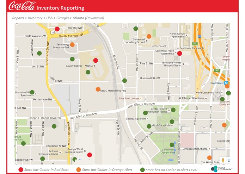
Task: Click the green marker in Centennial Olympic Park
Action: 172,145
